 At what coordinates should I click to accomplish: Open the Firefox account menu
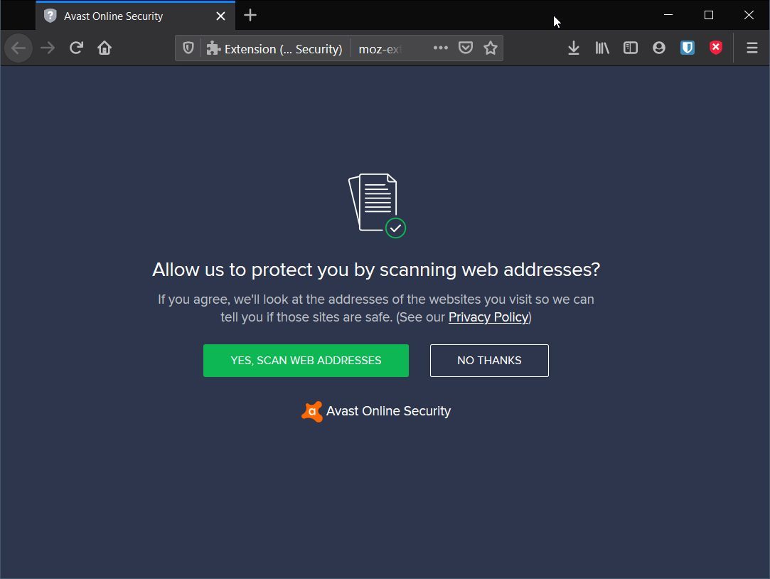[659, 48]
